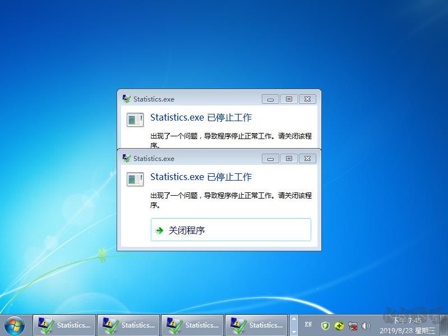This screenshot has width=448, height=336.
Task: Close the rear Statistics.exe error dialog
Action: point(307,99)
